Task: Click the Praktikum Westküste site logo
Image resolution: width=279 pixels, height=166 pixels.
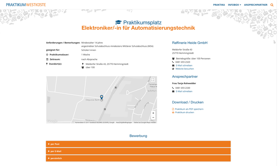Action: pyautogui.click(x=26, y=5)
